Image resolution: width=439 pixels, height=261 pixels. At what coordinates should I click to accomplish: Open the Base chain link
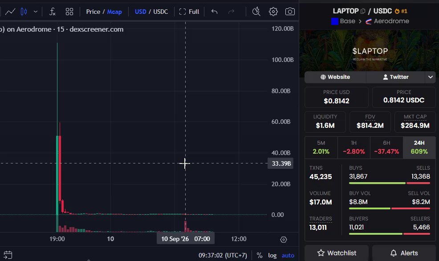point(343,21)
